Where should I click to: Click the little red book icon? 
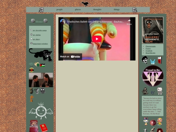pyautogui.click(x=44, y=128)
